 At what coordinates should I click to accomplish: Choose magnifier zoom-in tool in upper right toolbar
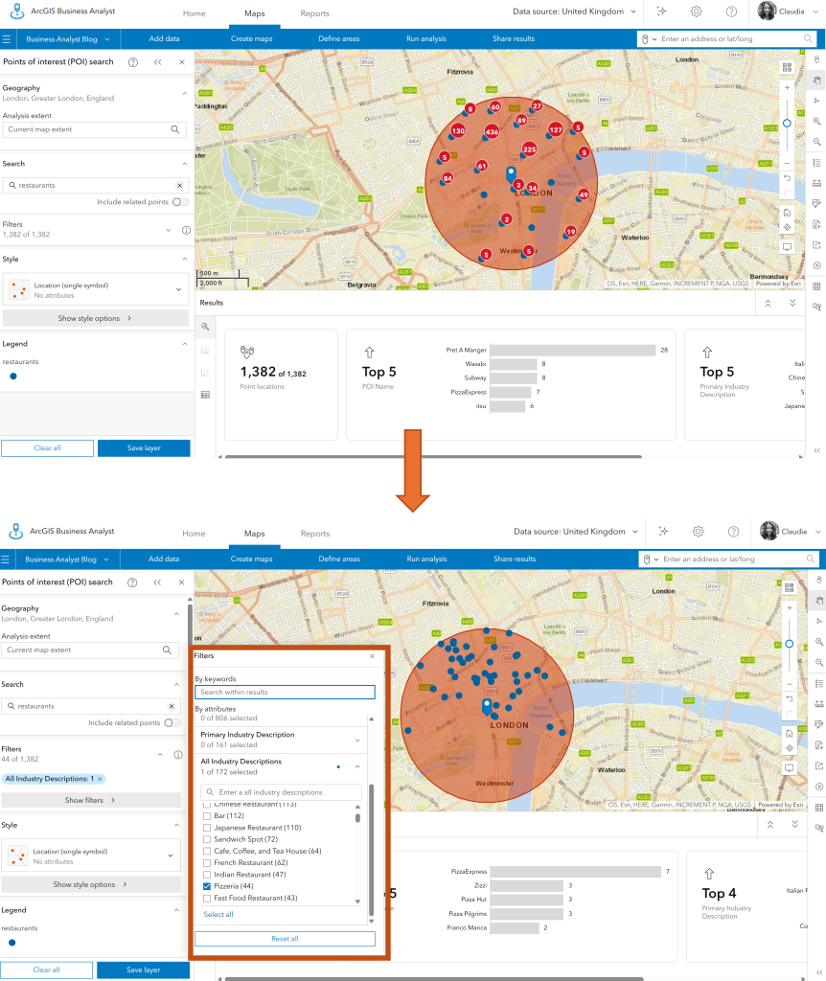816,122
